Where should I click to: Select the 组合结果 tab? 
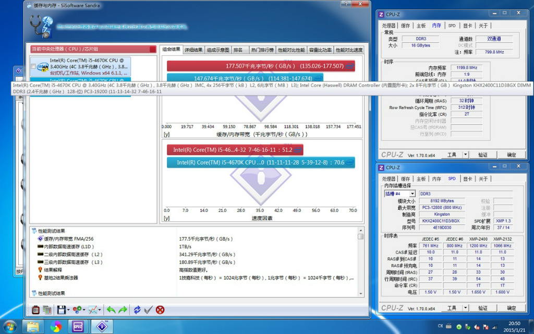[x=171, y=50]
